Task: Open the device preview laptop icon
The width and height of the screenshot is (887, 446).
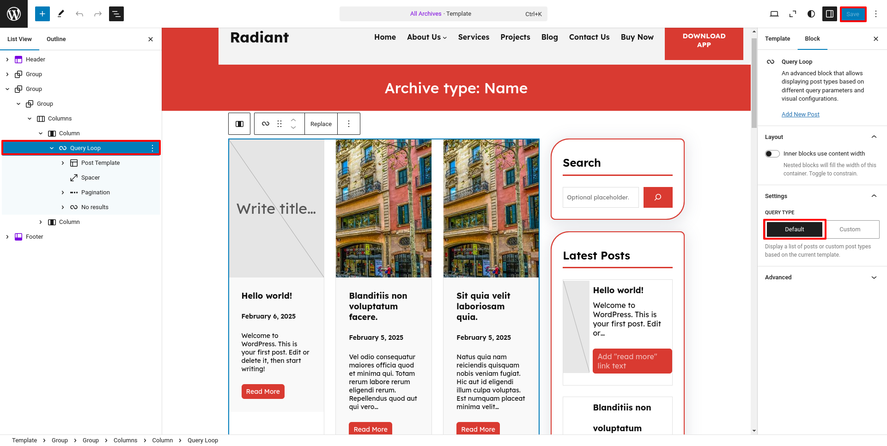Action: [x=774, y=14]
